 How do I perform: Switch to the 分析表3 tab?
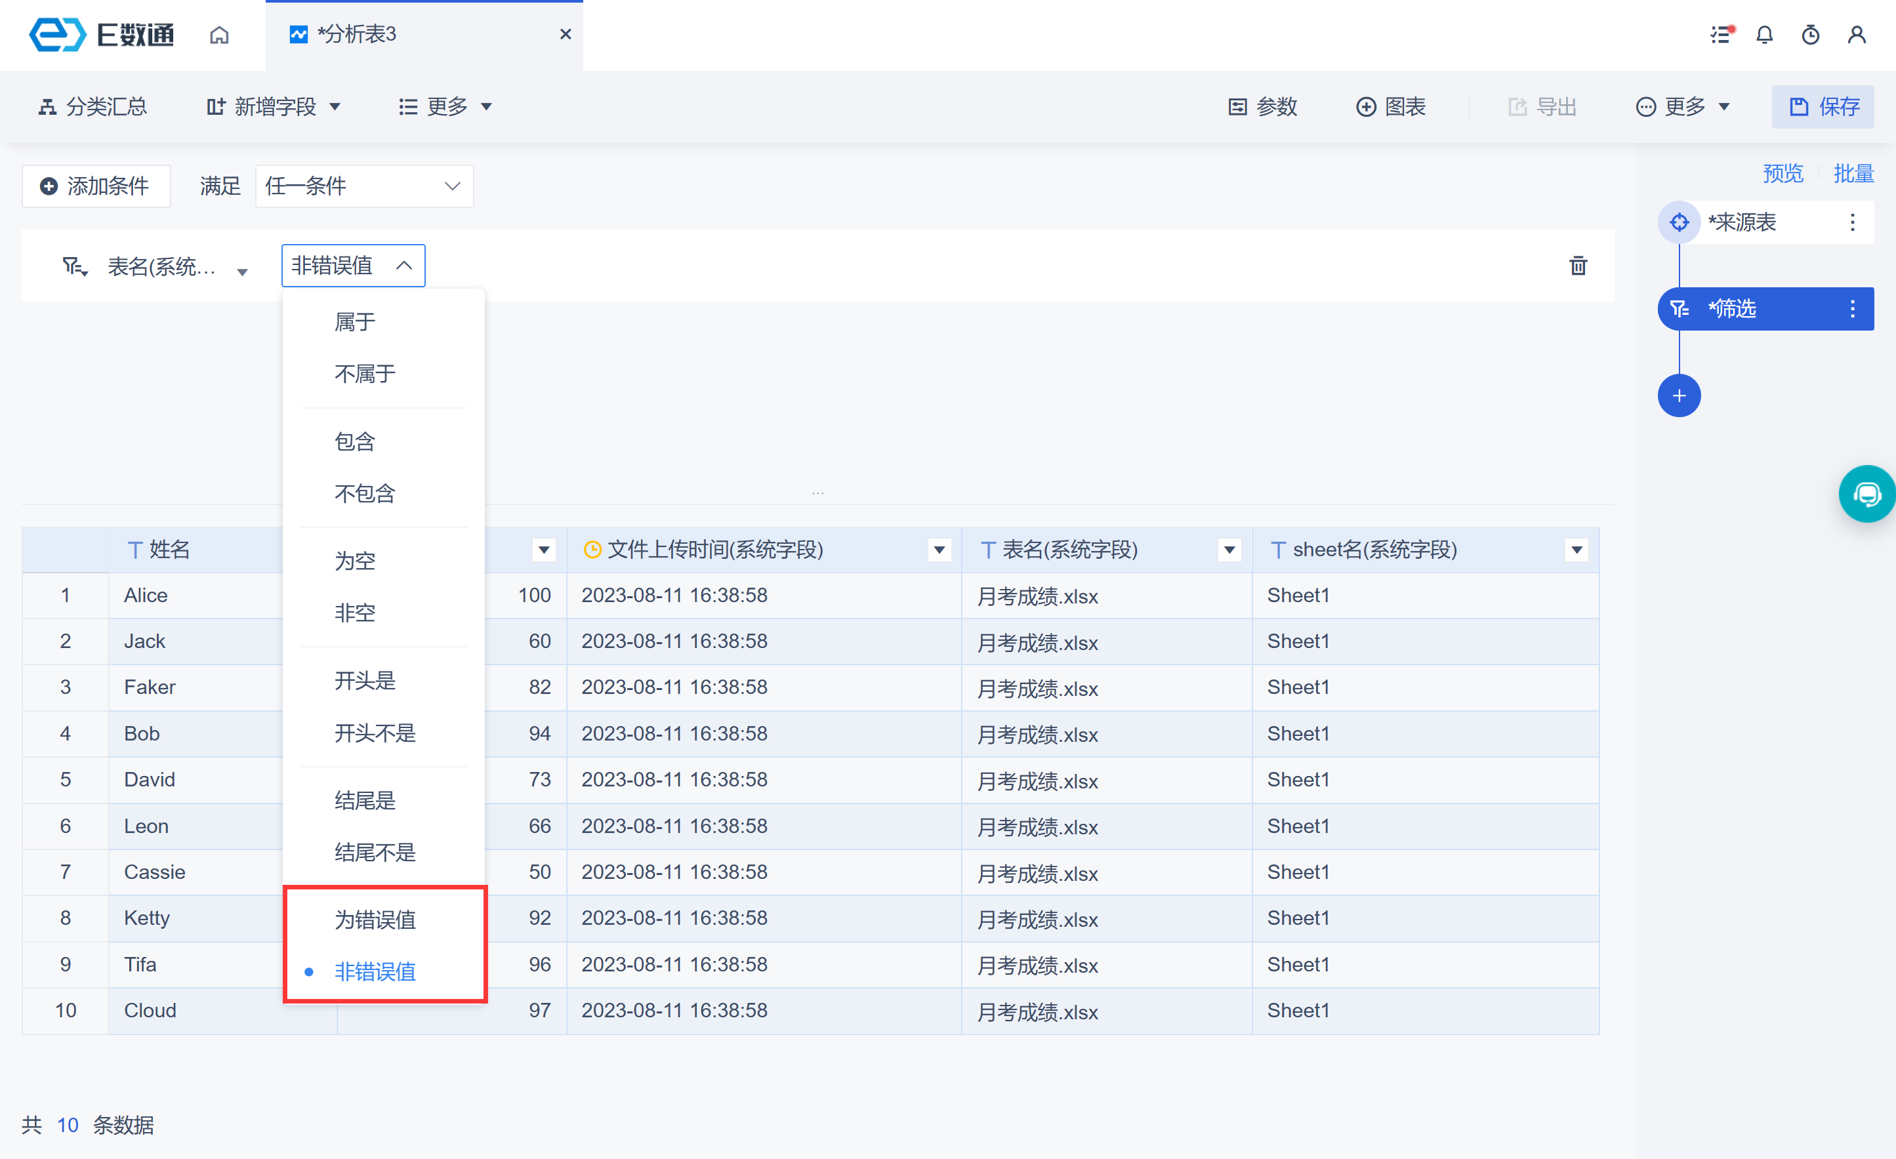point(358,35)
